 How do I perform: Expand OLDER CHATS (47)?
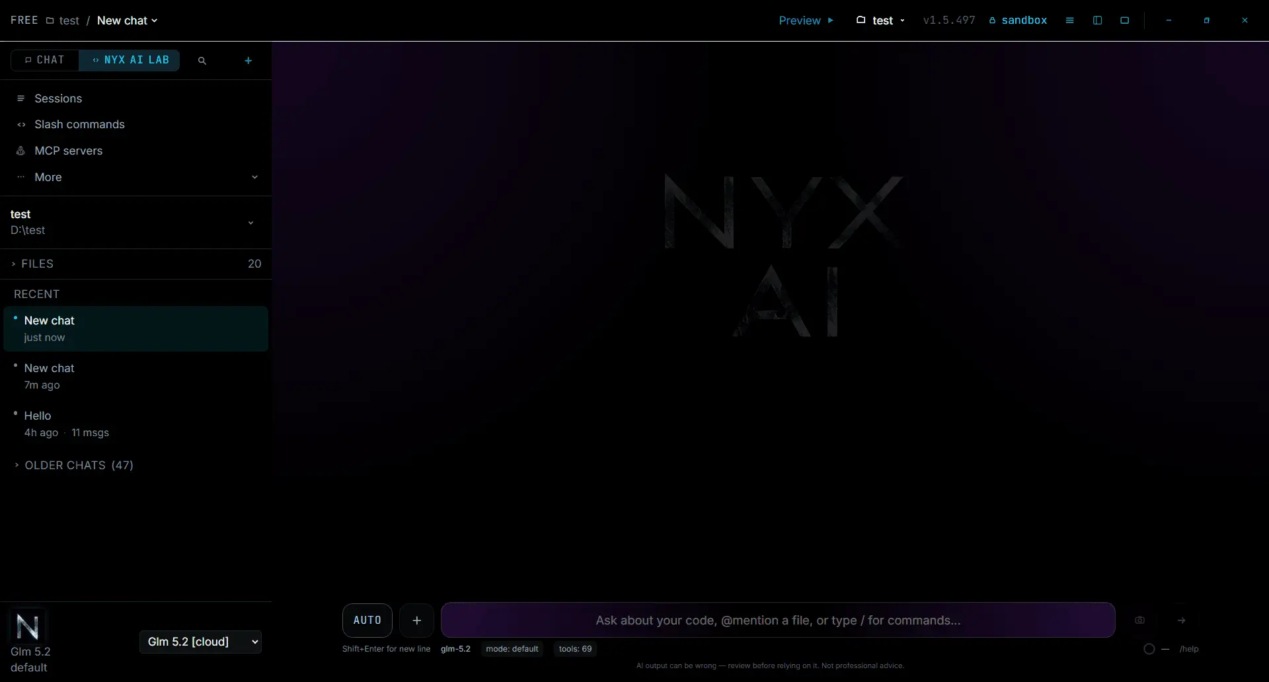(74, 465)
